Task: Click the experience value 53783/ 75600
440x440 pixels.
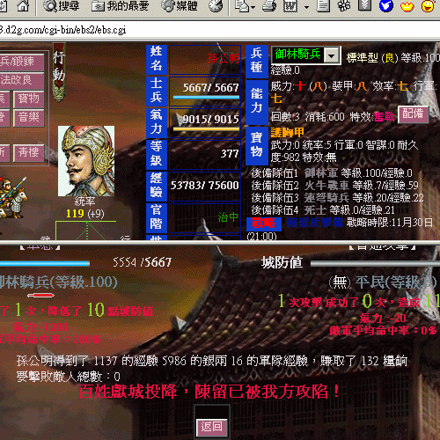Action: [x=204, y=186]
